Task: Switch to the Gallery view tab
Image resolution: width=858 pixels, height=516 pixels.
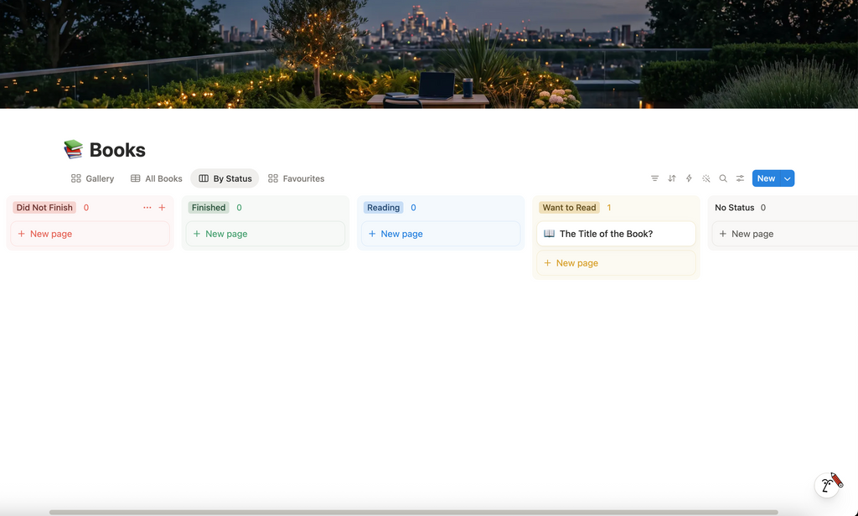Action: pos(92,178)
